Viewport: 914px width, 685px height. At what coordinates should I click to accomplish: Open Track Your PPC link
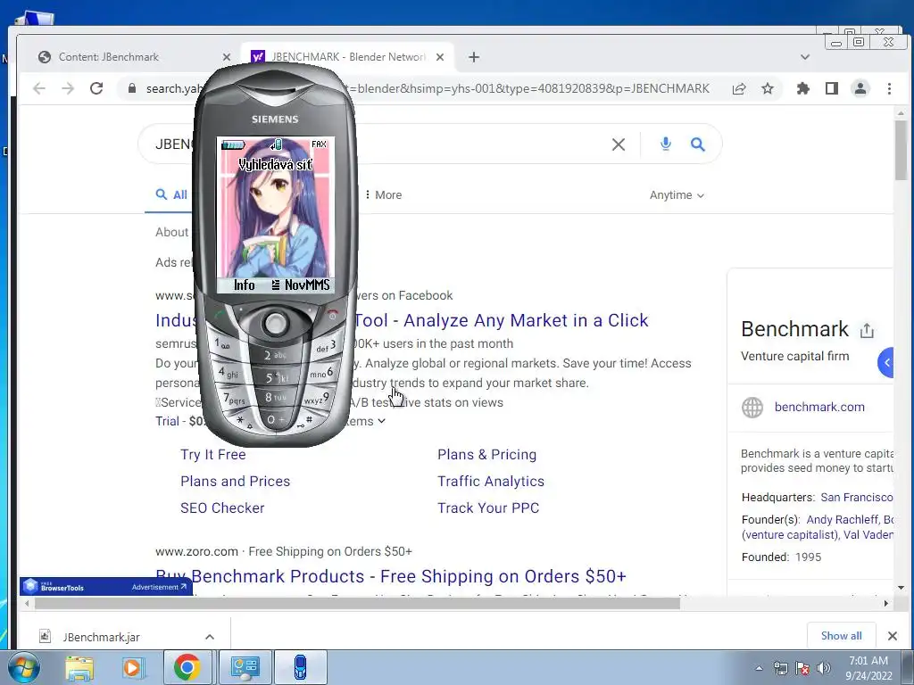pos(488,508)
